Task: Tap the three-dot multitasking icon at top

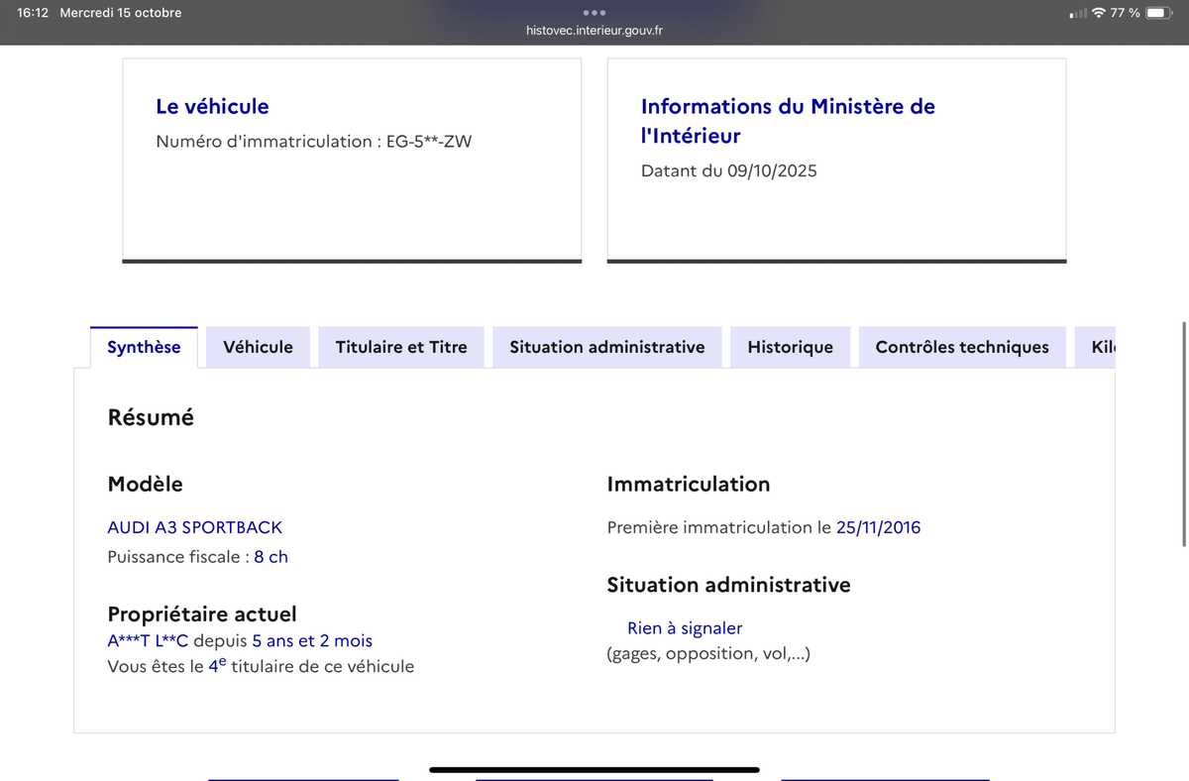Action: pyautogui.click(x=594, y=13)
